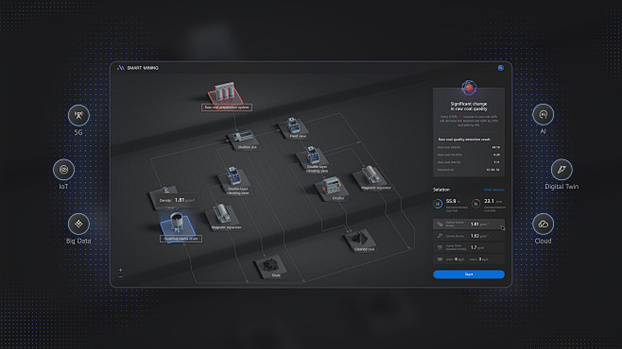Screen dimensions: 622x349
Task: Open the Other solution link
Action: [493, 190]
